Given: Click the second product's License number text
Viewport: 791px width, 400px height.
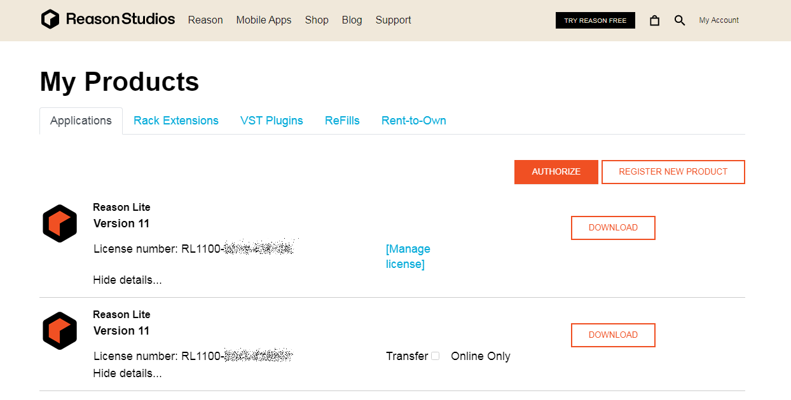Looking at the screenshot, I should (x=193, y=356).
